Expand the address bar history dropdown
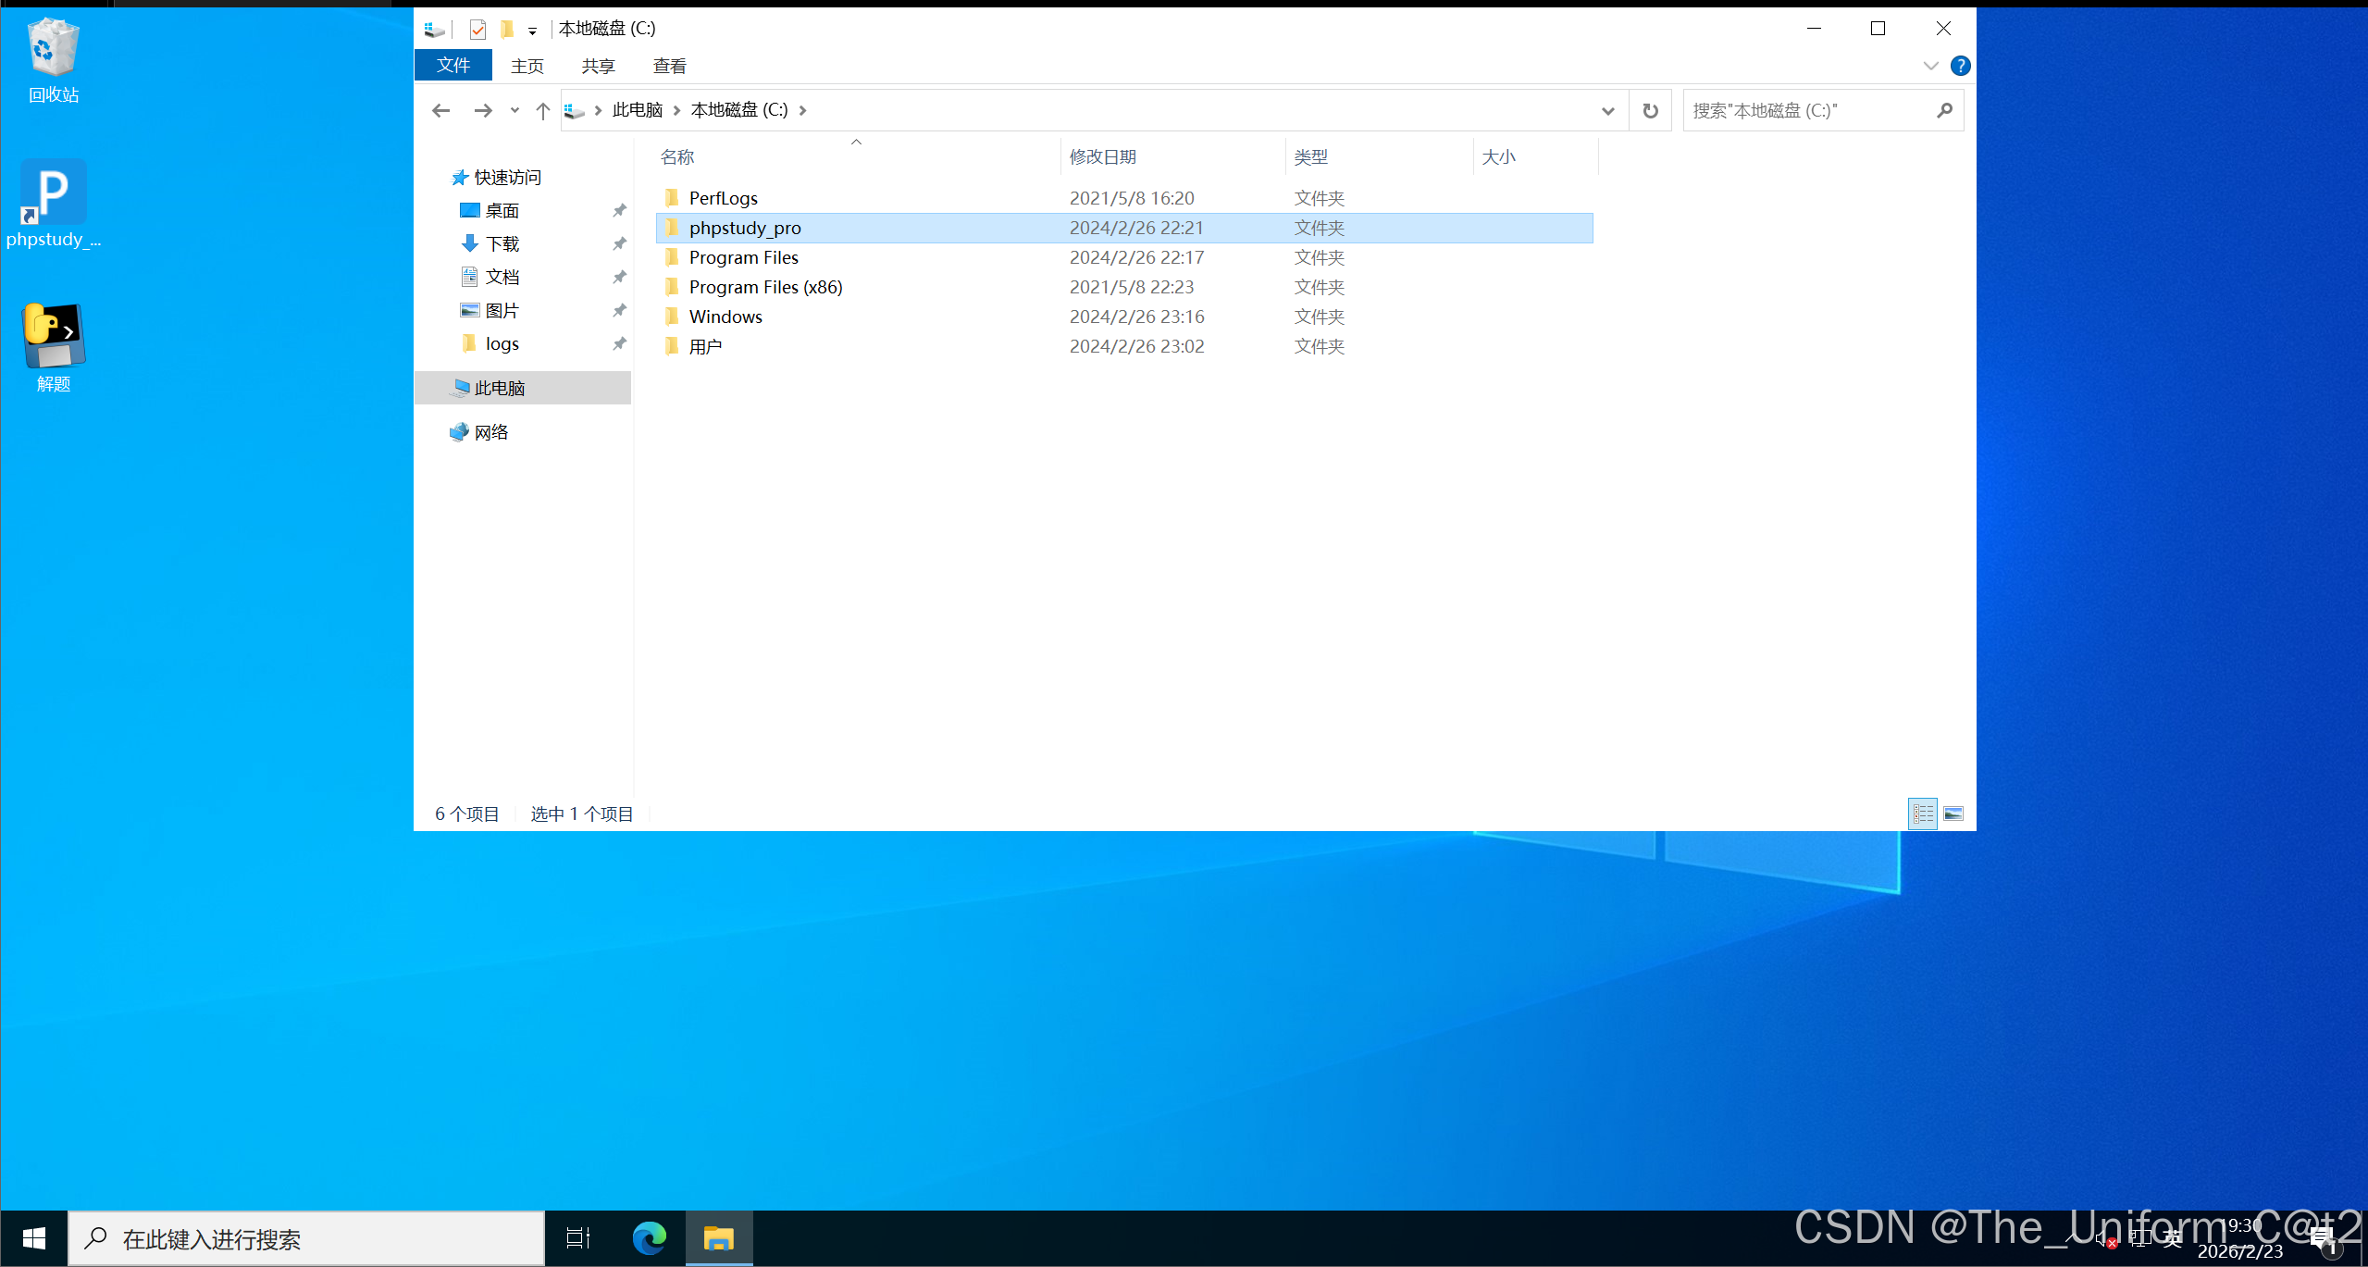Screen dimensions: 2368x1267 pos(1607,111)
